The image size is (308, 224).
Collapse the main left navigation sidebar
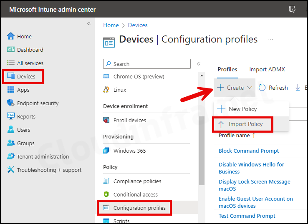point(89,23)
